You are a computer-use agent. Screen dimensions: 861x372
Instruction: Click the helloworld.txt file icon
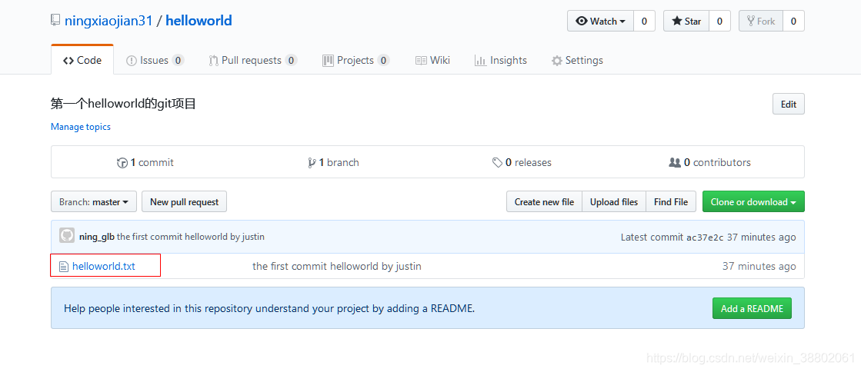[x=64, y=267]
